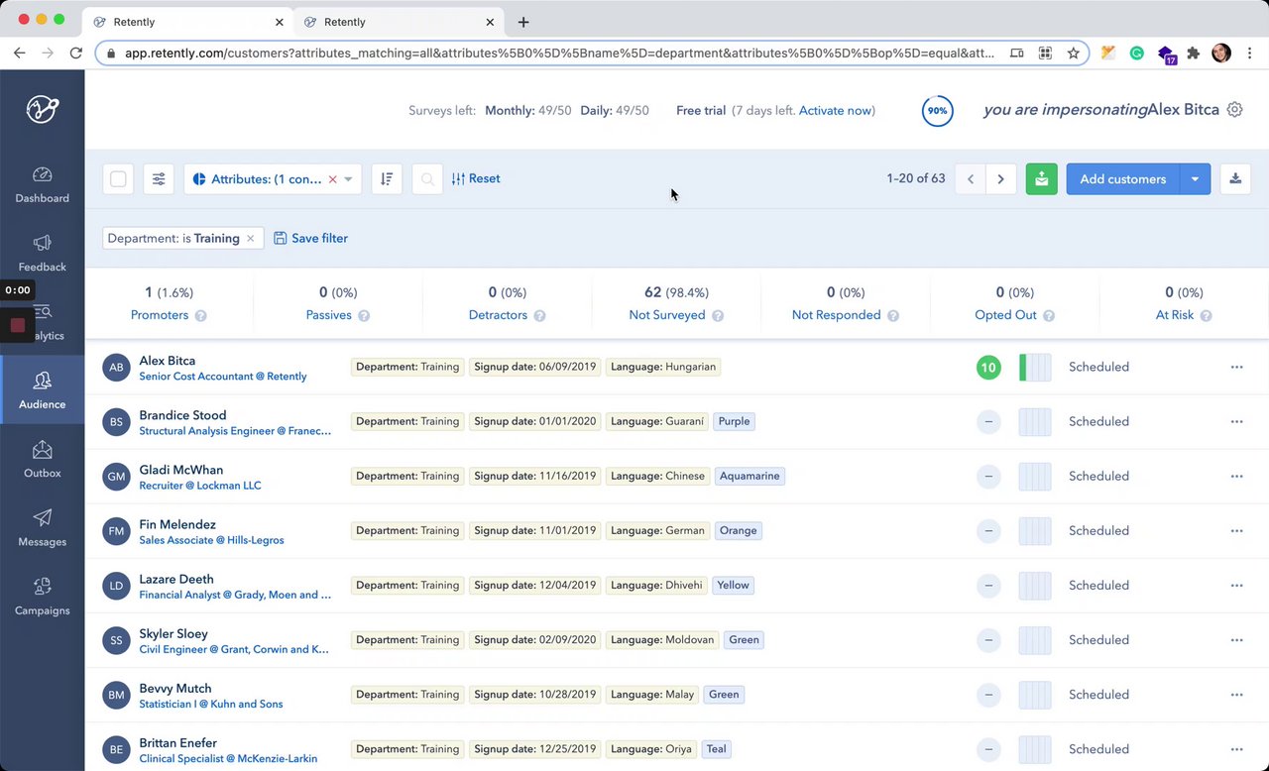Viewport: 1269px width, 771px height.
Task: Open the options menu for Alex Bitca
Action: click(1236, 368)
